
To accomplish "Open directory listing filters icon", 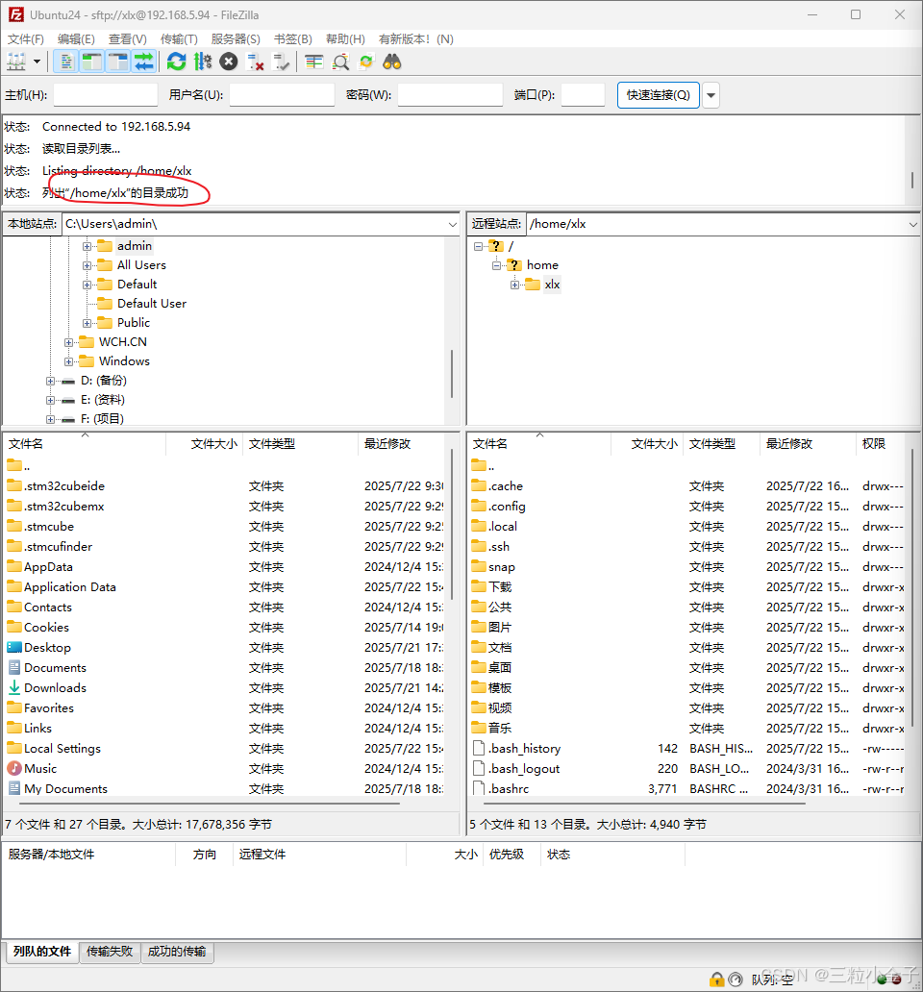I will pos(313,62).
